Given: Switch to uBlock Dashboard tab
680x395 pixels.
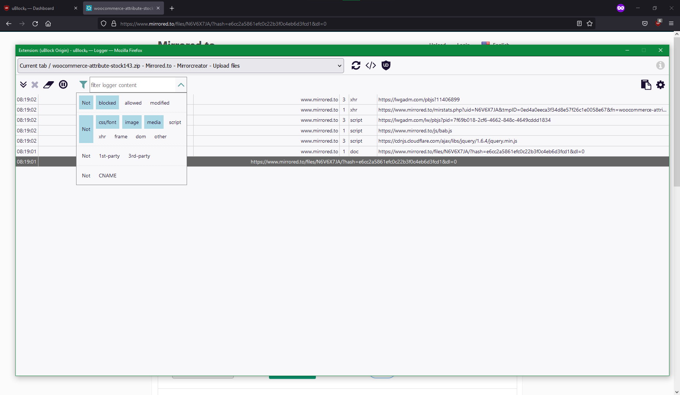Looking at the screenshot, I should point(41,8).
